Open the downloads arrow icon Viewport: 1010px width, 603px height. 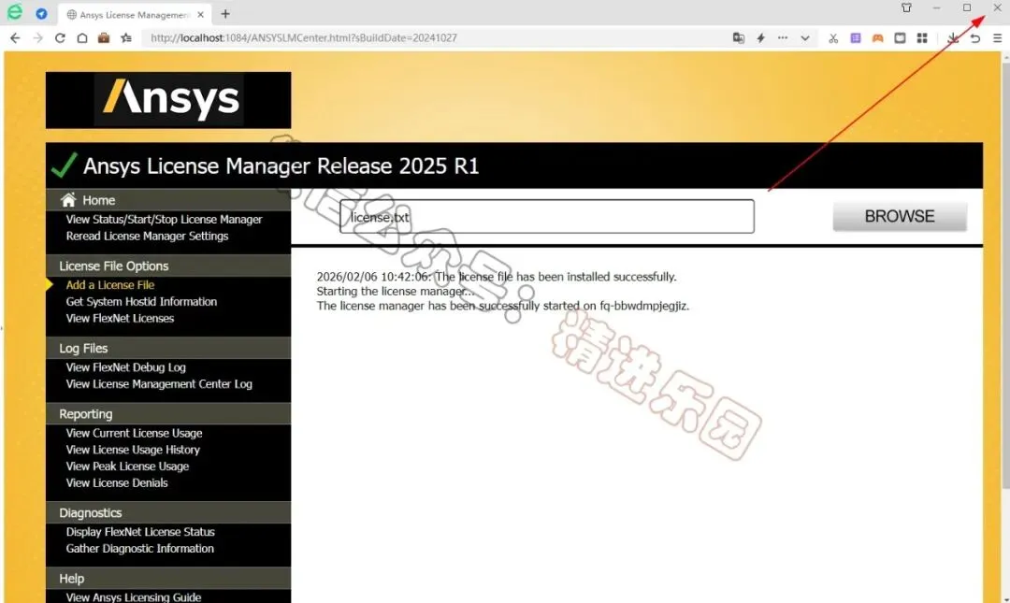click(x=953, y=38)
